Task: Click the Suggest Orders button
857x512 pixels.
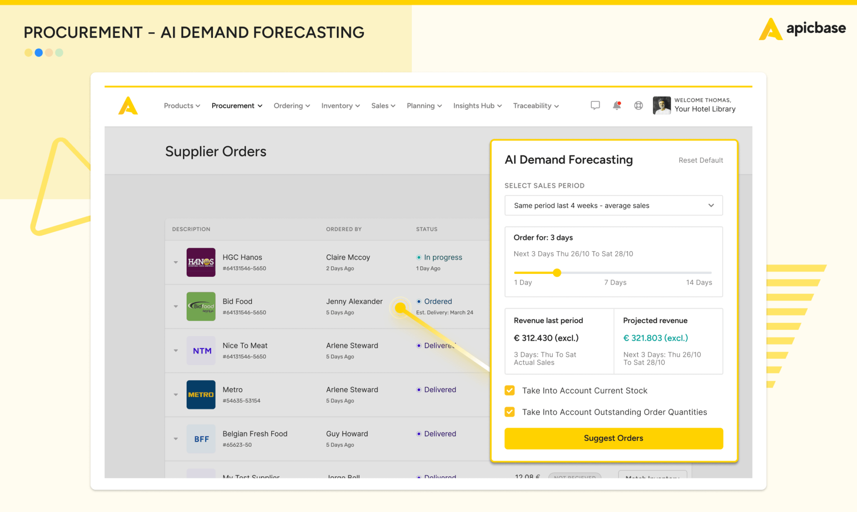Action: click(x=613, y=438)
